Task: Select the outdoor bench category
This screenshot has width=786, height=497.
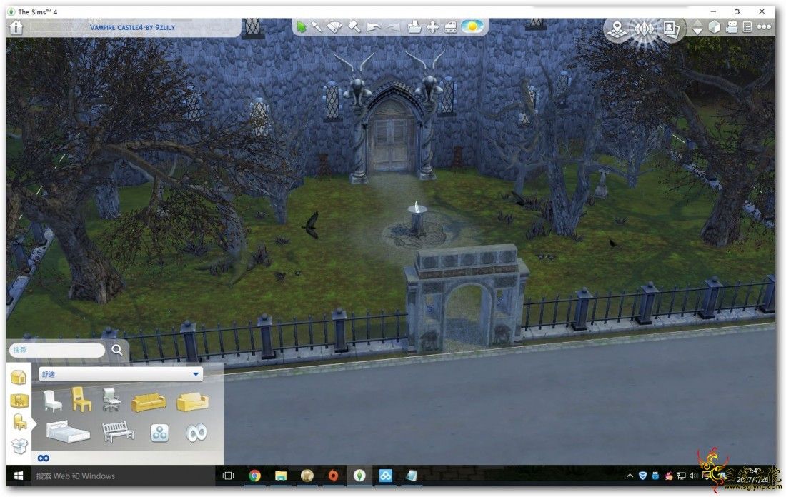Action: (x=118, y=432)
